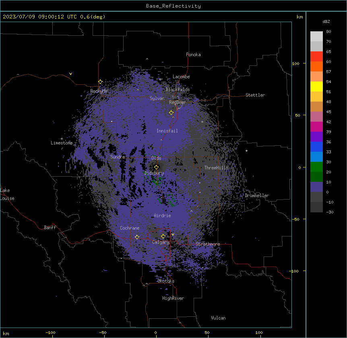The image size is (347, 338).
Task: Select the yellow 51-54 dBZ legend swatch
Action: (x=316, y=86)
